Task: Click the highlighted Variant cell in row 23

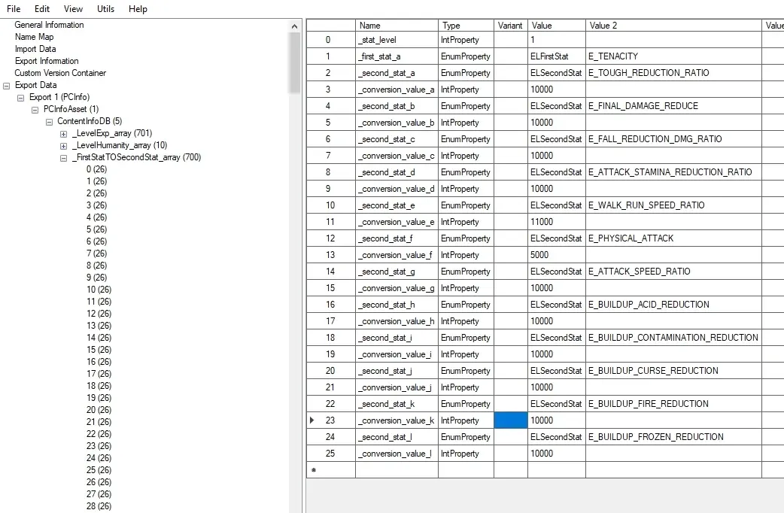Action: (510, 420)
